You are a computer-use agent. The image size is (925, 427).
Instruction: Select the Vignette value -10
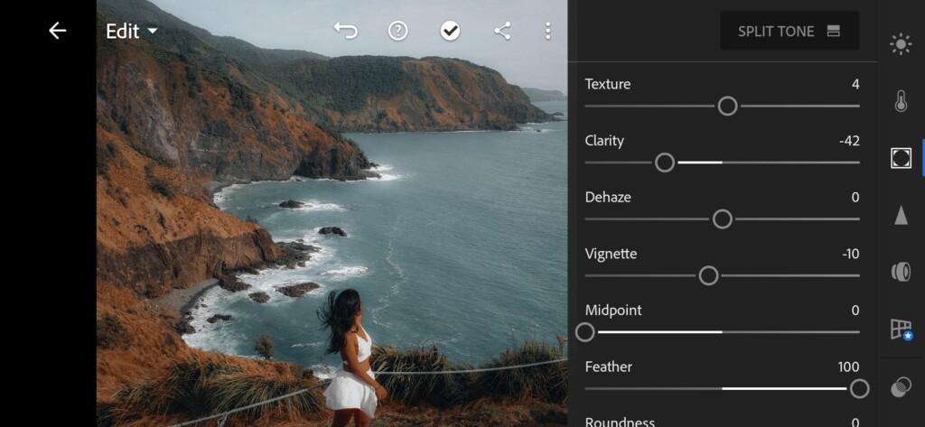pyautogui.click(x=851, y=255)
